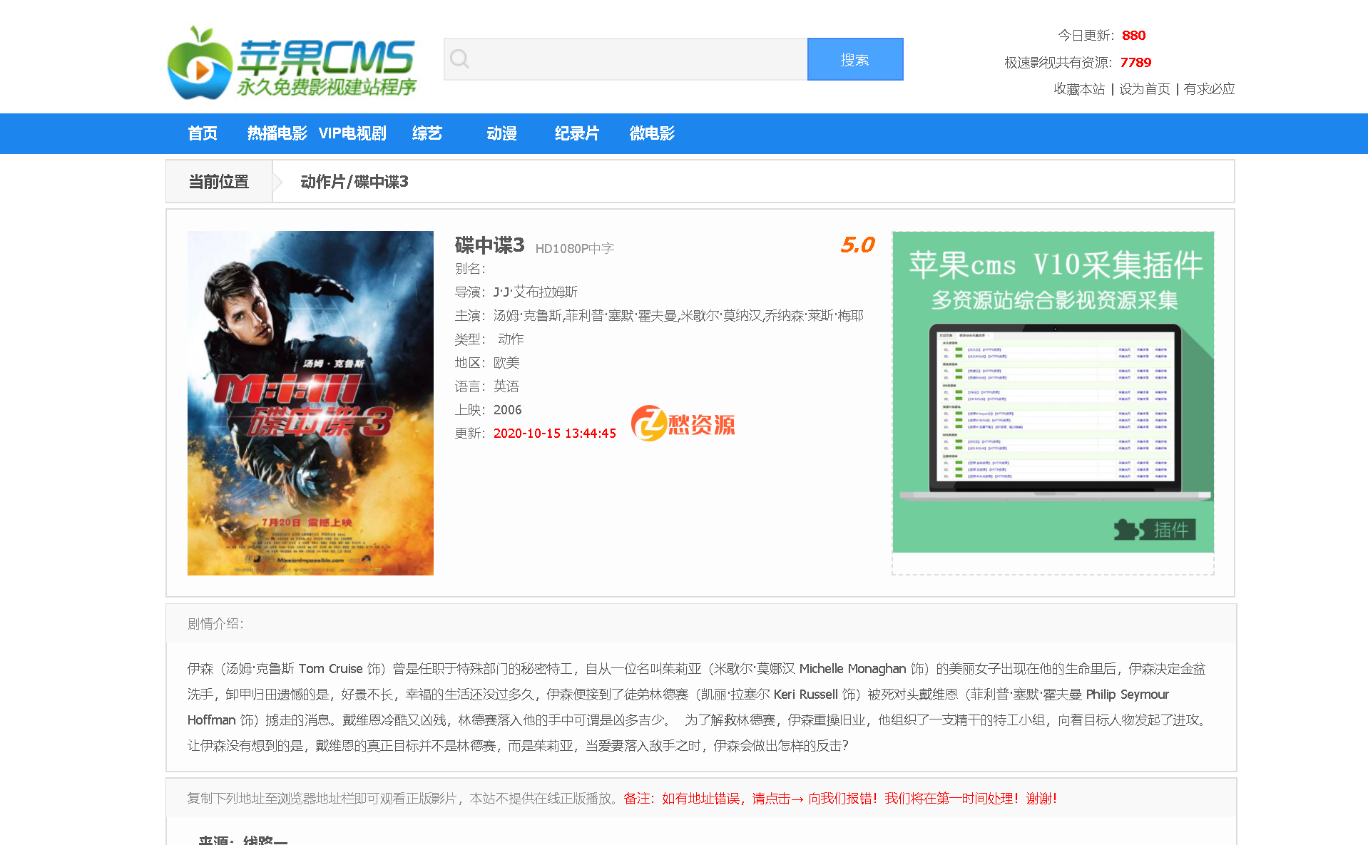Click the V10采集插件 advertisement banner

click(x=1053, y=392)
